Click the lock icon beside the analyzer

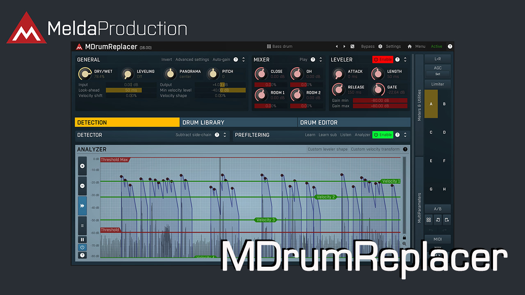(404, 237)
